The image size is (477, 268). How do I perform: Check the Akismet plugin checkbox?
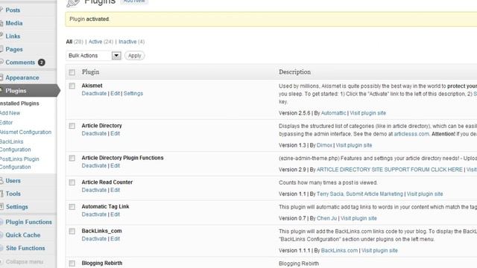pyautogui.click(x=72, y=86)
